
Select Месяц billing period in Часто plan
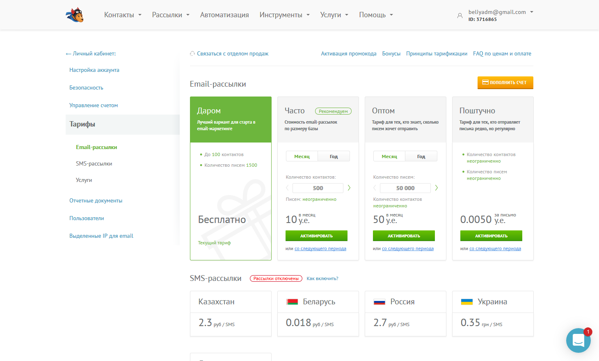coord(302,156)
